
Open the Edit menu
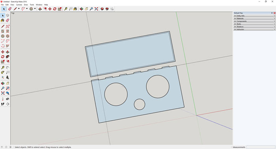tap(7, 5)
